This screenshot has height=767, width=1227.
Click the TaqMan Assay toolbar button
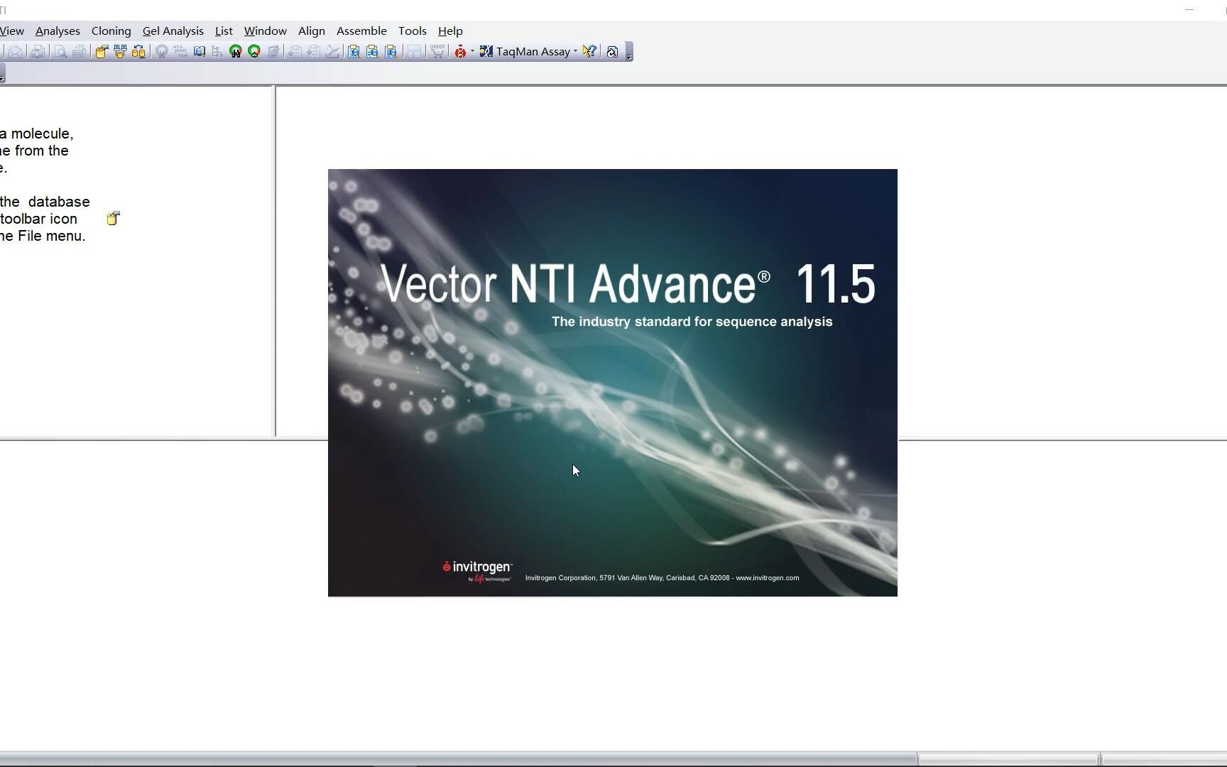(x=525, y=52)
